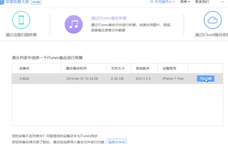Click the iOS11.2.5 system version cell

[143, 79]
